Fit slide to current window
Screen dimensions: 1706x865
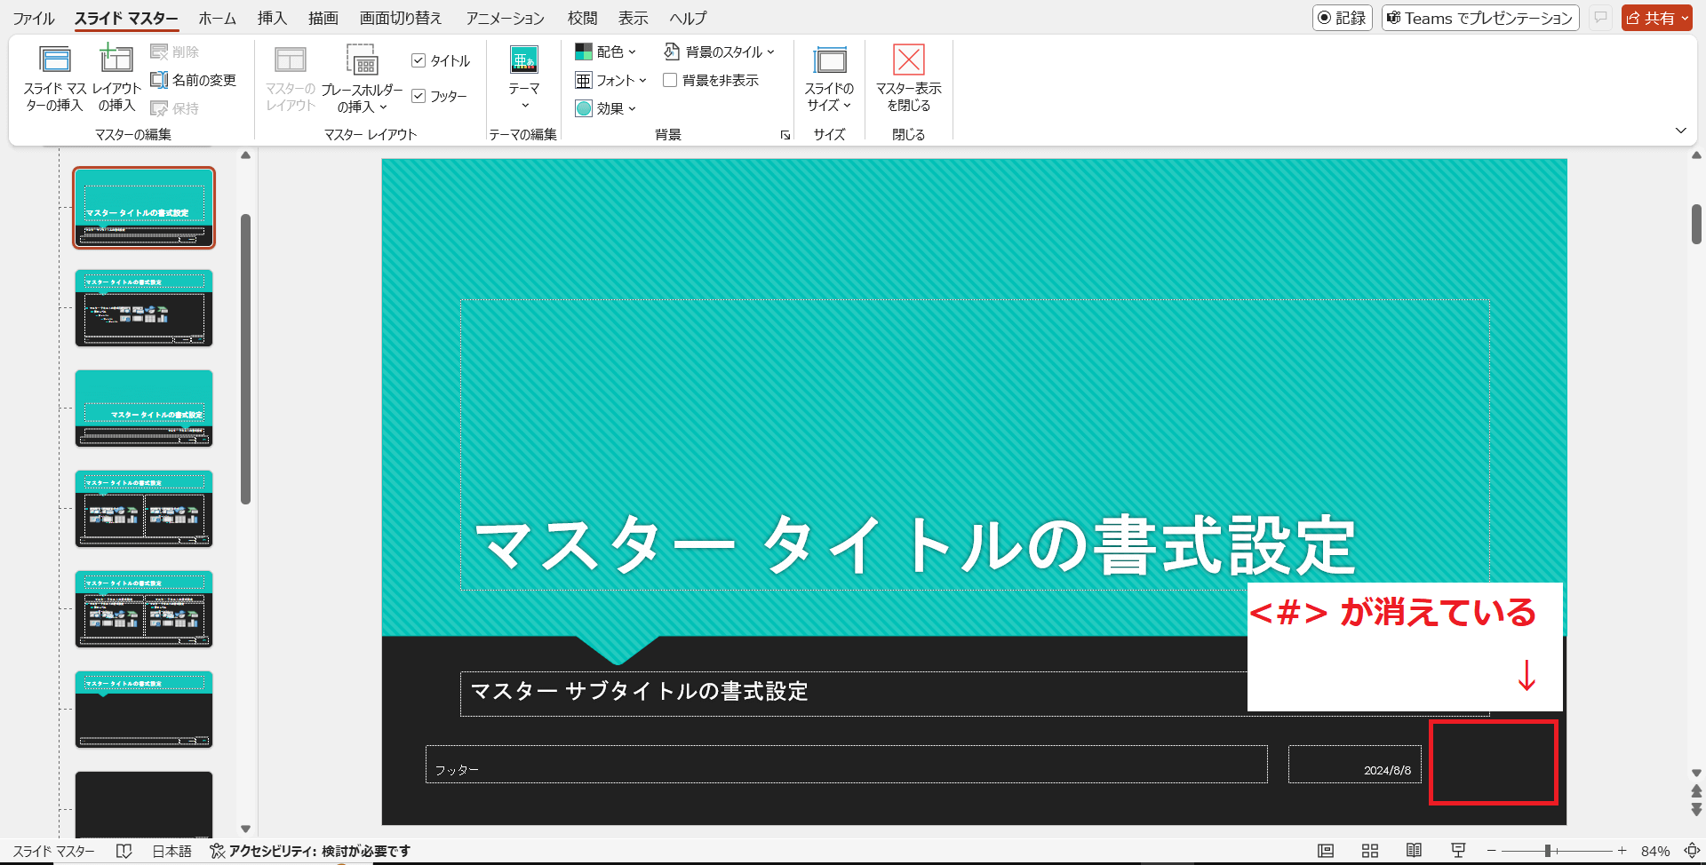point(1692,851)
